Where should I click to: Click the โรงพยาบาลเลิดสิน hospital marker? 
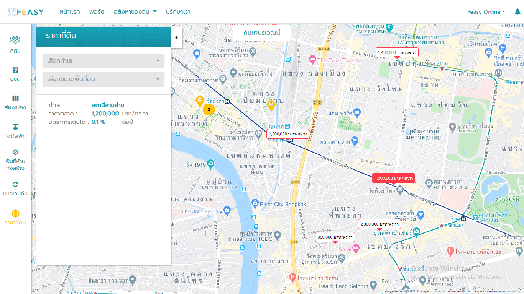click(x=293, y=277)
